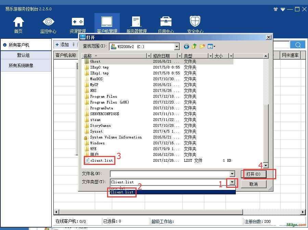308x230 pixels.
Task: Open the 修改日期 column filter arrow
Action: (180, 56)
